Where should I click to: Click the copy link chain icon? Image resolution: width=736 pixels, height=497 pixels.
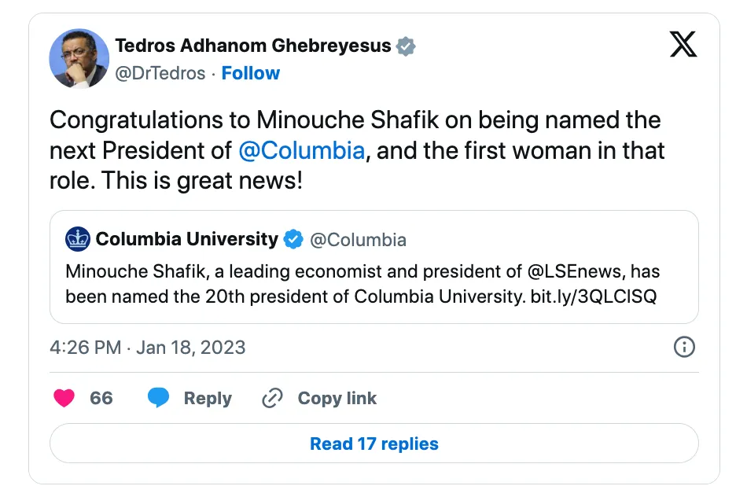coord(272,398)
